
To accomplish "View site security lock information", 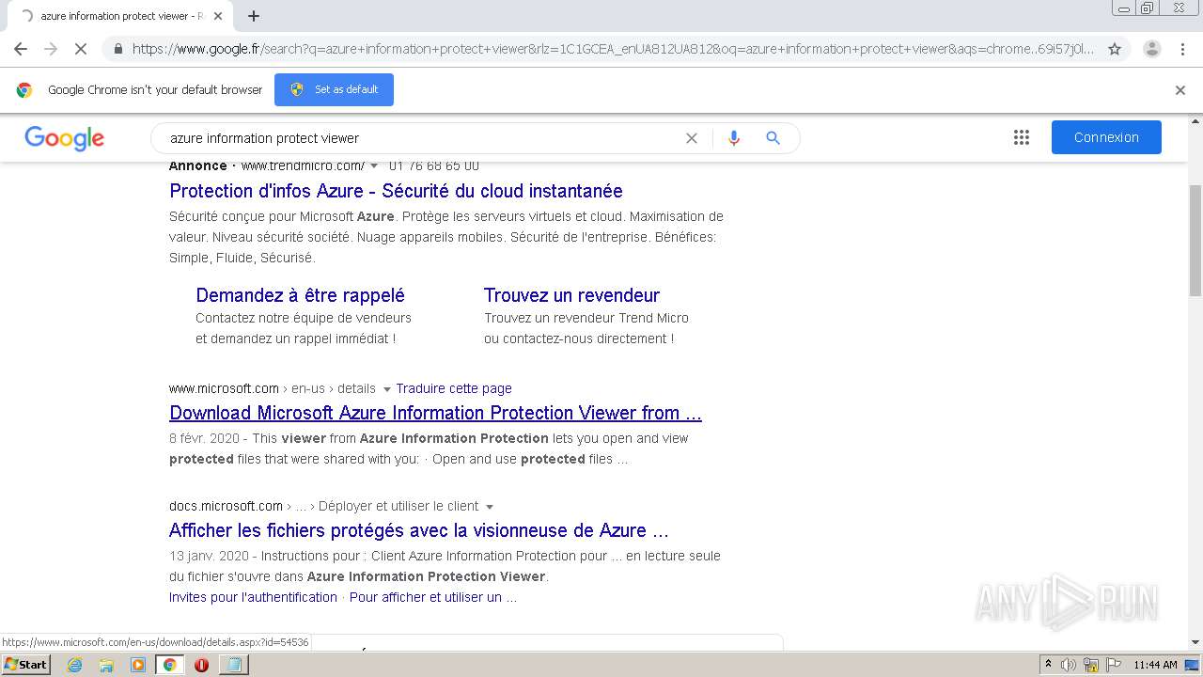I will (117, 49).
